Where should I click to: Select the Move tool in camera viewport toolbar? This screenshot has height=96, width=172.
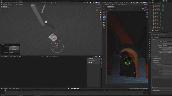104,12
